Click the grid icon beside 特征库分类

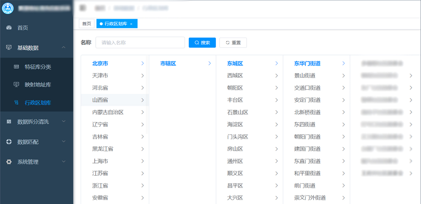pos(16,66)
